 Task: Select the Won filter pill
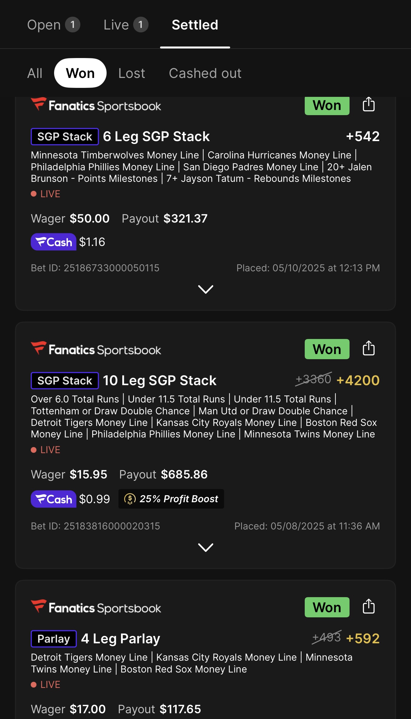tap(80, 73)
